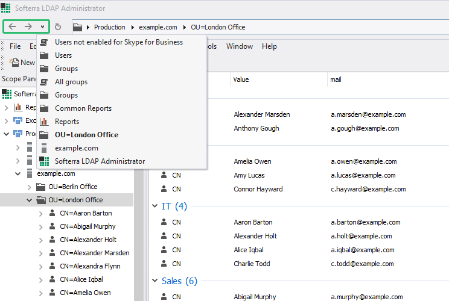Viewport: 449px width, 301px height.
Task: Open the navigation history dropdown arrow
Action: (42, 27)
